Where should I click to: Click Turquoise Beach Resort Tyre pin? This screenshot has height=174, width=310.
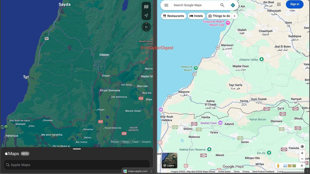tap(228, 23)
